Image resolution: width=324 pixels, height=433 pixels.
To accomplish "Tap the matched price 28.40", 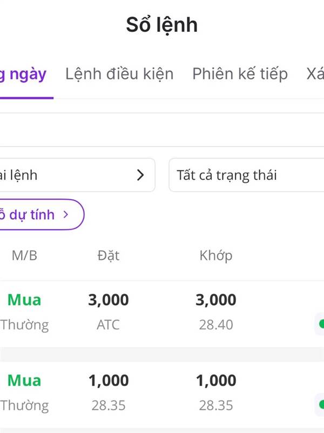I will click(216, 325).
